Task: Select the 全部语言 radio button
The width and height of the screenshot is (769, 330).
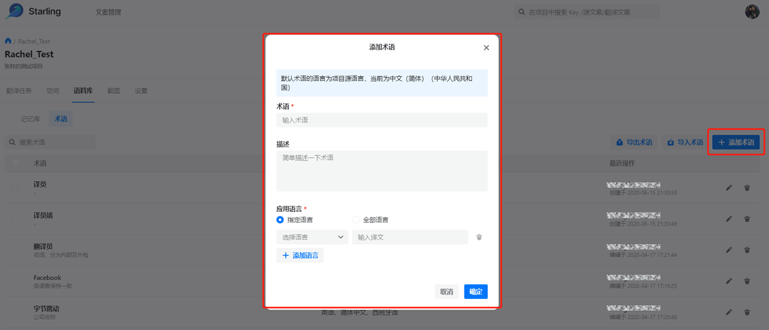Action: point(356,220)
